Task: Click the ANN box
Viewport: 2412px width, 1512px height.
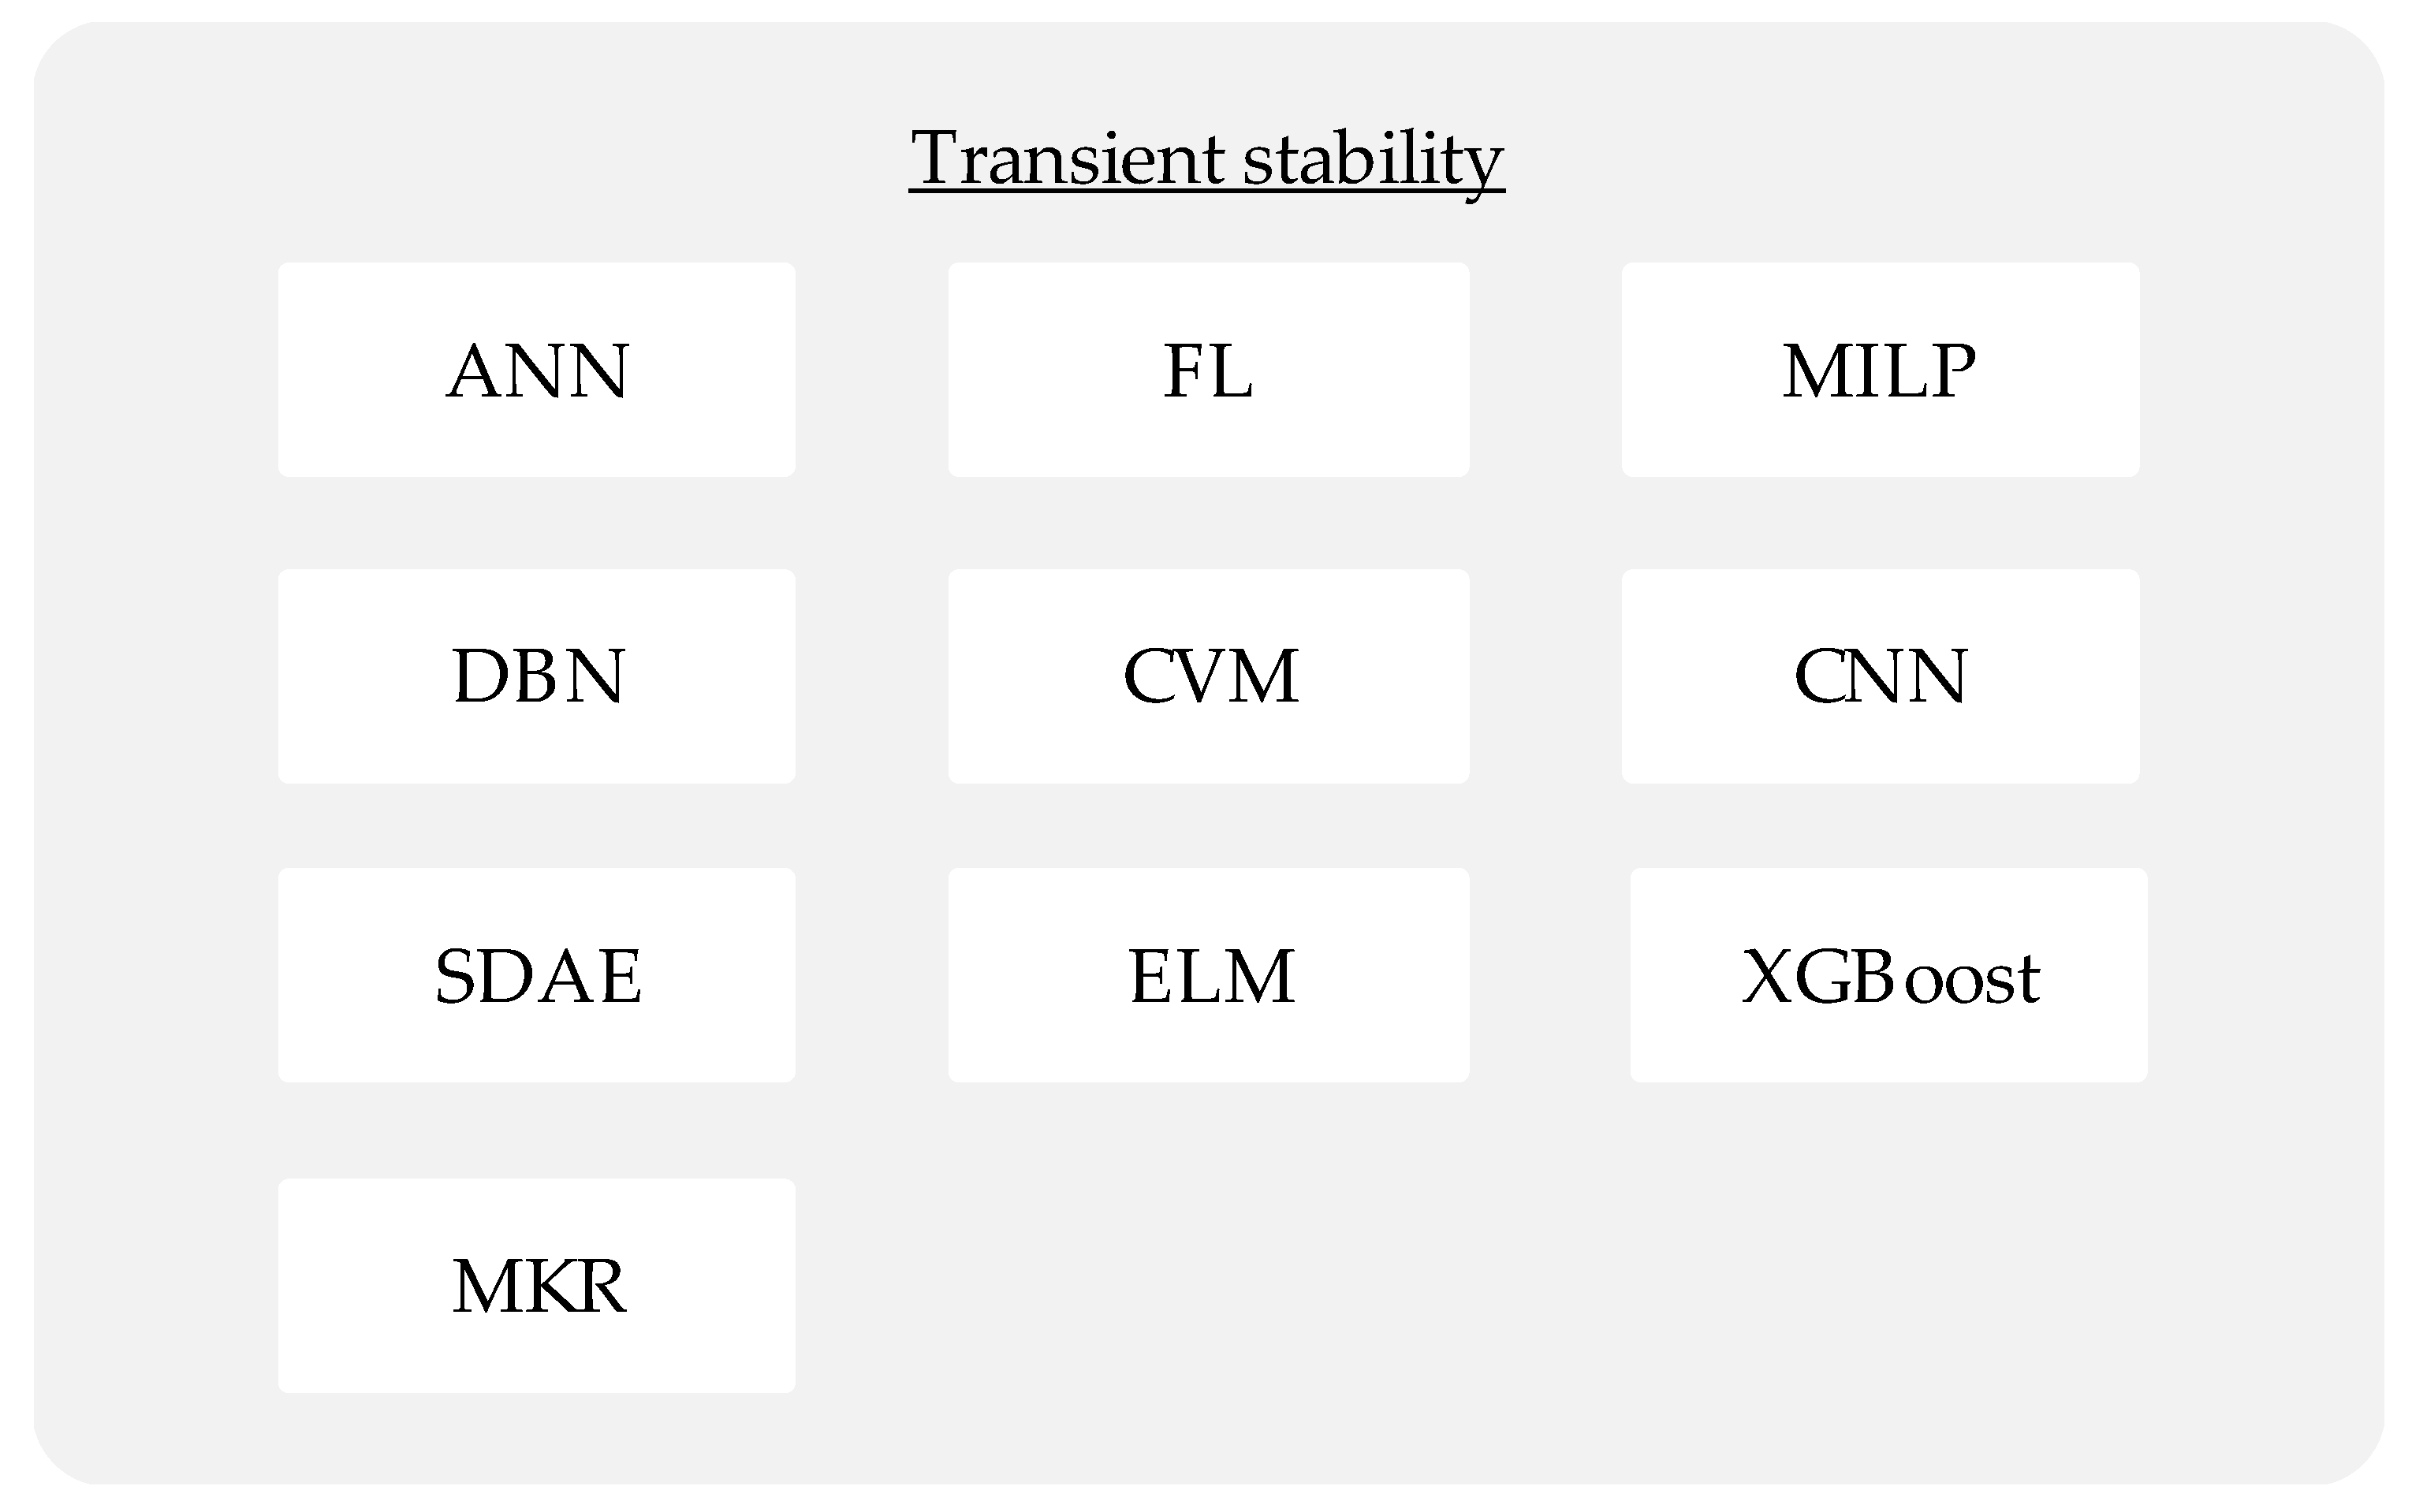Action: (x=536, y=370)
